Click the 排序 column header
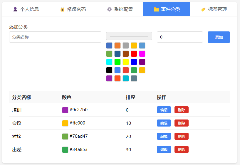Screen dimensions: 240x165 click(x=130, y=97)
